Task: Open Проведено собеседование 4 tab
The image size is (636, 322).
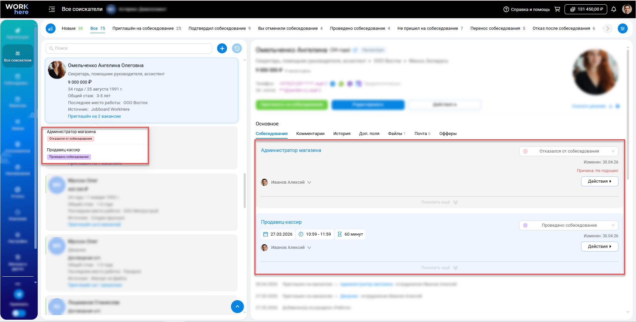Action: [360, 28]
